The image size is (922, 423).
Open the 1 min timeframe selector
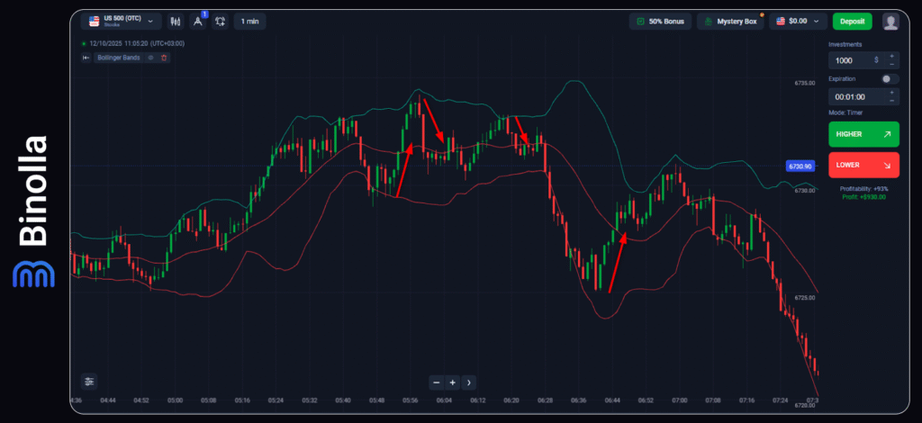249,21
